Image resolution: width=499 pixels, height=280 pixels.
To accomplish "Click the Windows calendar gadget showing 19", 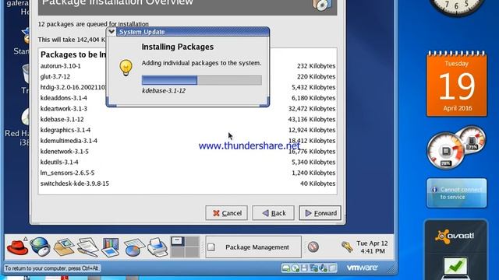I will pos(457,84).
